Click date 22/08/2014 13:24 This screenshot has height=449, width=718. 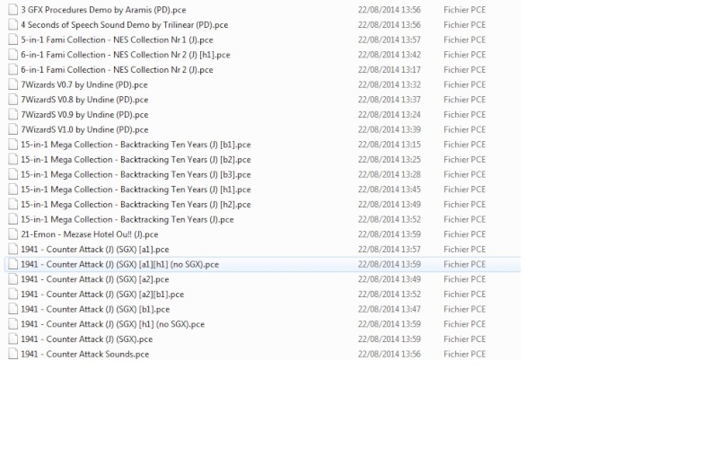(390, 115)
